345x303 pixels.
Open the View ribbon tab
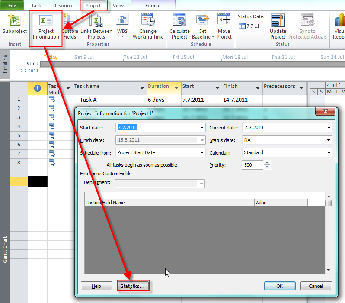click(x=118, y=6)
